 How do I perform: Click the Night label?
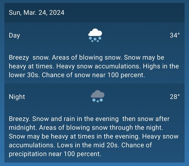17,97
